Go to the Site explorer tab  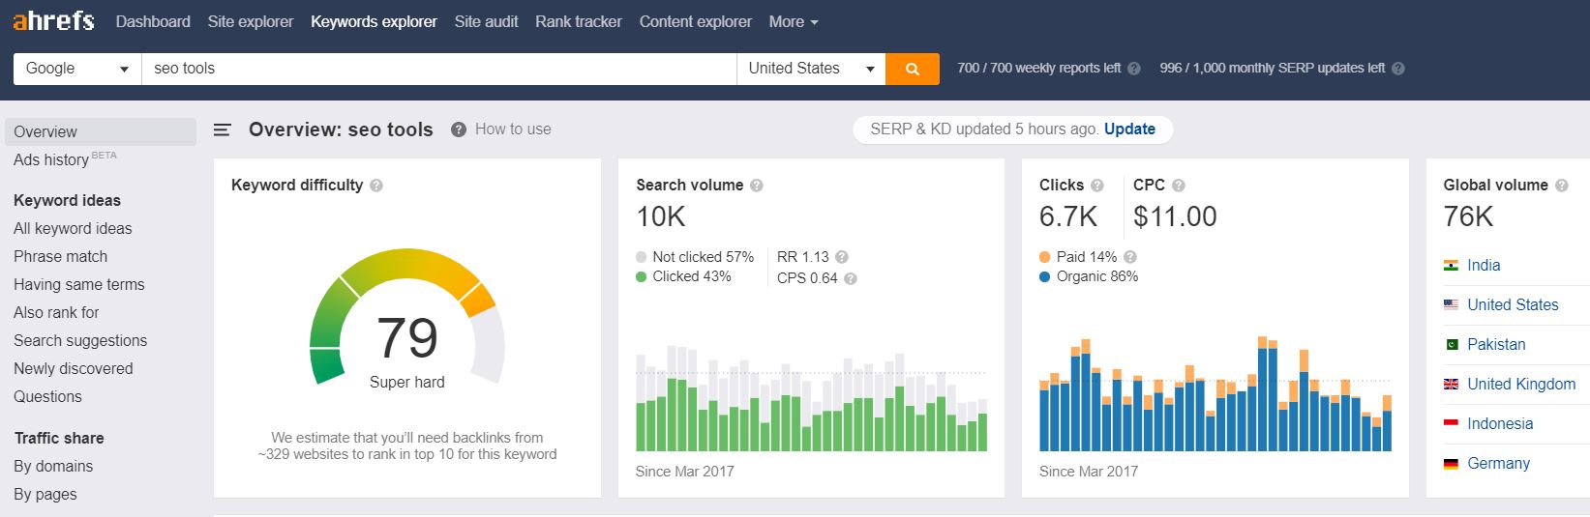250,21
